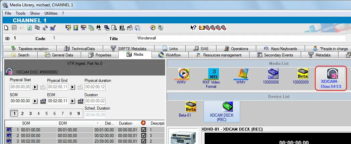351x144 pixels.
Task: Uncheck the checkbox in segment row 1
Action: (x=144, y=130)
